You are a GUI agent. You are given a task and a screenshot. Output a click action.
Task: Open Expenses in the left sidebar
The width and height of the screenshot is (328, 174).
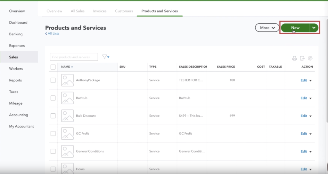pos(17,46)
